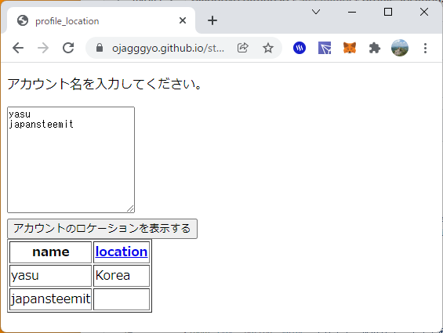Click the blue arrow extension icon
Viewport: 443px width, 333px height.
325,48
